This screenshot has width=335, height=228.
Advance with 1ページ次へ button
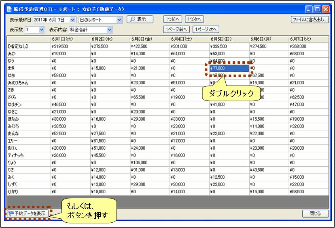206,29
